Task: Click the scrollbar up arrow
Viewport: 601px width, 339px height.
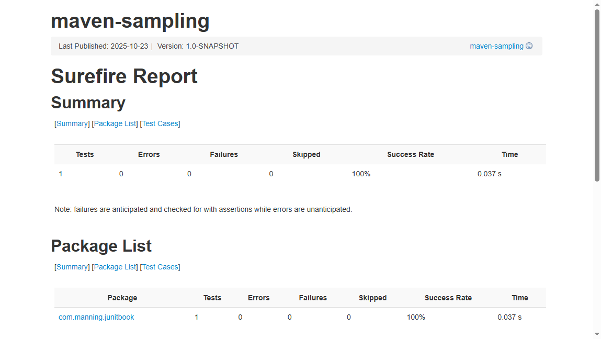Action: (x=597, y=4)
